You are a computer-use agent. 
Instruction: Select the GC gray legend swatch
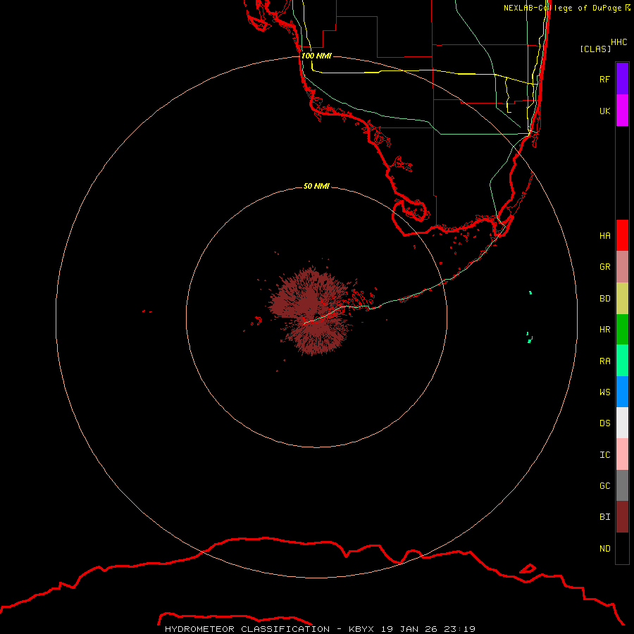click(622, 485)
